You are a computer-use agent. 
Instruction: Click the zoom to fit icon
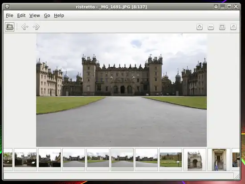tap(222, 27)
